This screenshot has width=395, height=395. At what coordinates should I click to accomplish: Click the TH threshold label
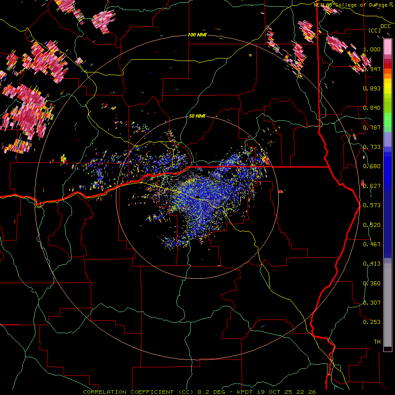(377, 342)
